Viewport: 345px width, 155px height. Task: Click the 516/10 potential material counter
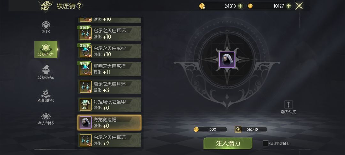[x=251, y=129]
